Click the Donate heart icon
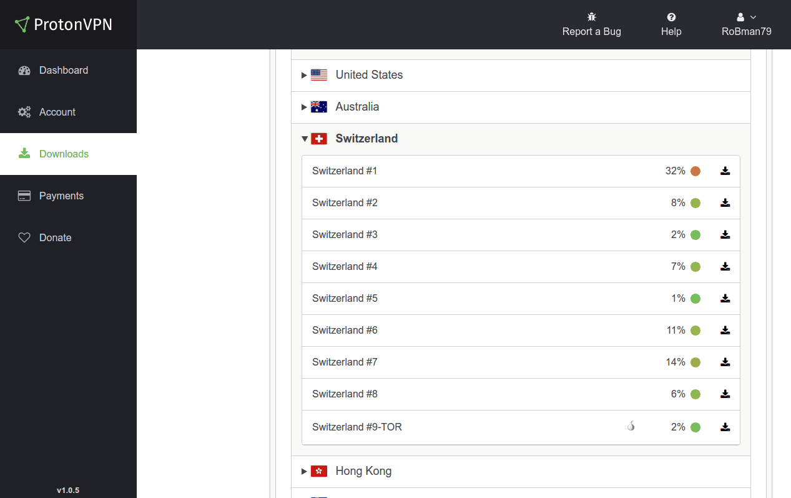The image size is (791, 498). [24, 237]
